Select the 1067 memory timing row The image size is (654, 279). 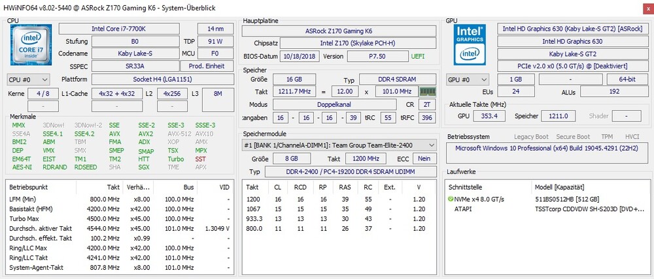click(x=339, y=209)
